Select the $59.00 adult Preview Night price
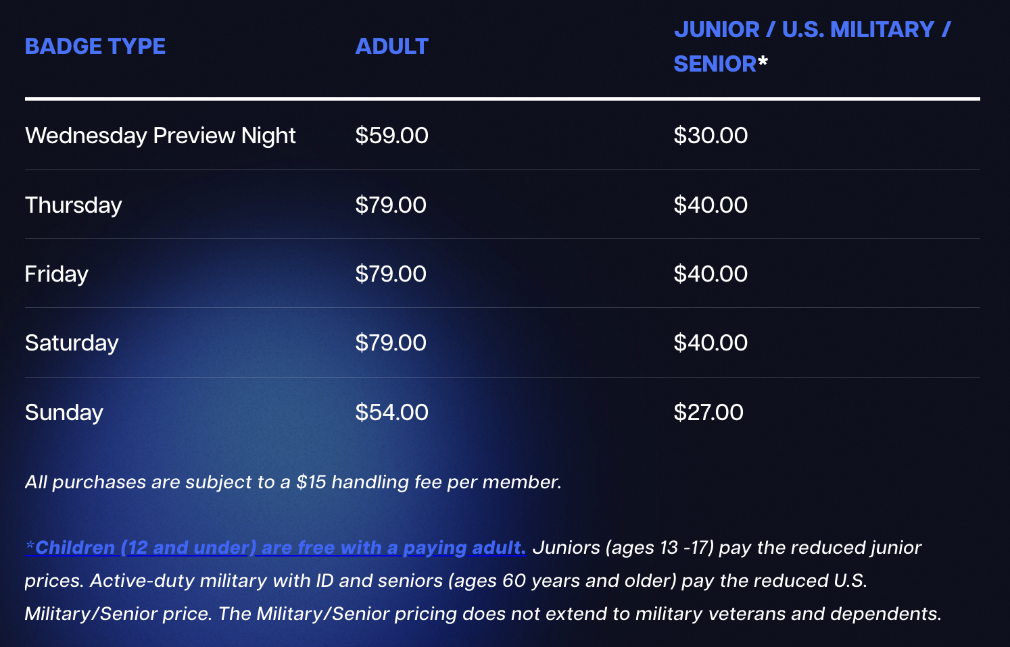The height and width of the screenshot is (647, 1010). tap(392, 136)
